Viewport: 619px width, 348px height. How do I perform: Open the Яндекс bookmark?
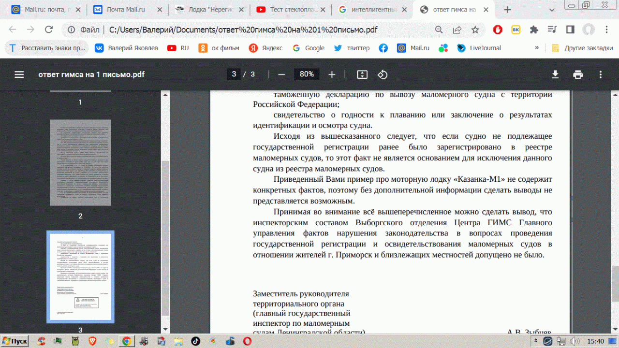click(266, 48)
